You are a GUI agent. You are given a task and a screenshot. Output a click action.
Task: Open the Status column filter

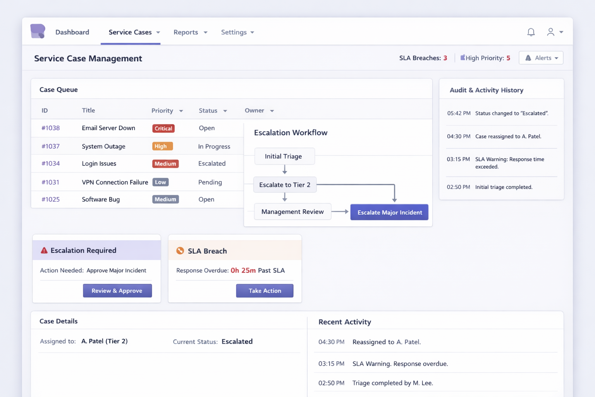tap(225, 111)
